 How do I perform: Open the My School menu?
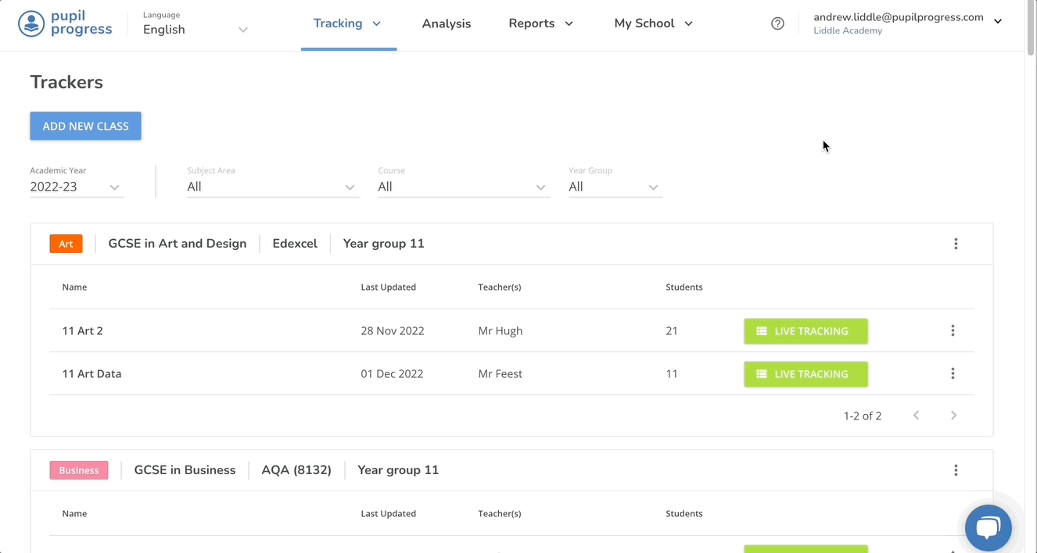click(x=652, y=23)
